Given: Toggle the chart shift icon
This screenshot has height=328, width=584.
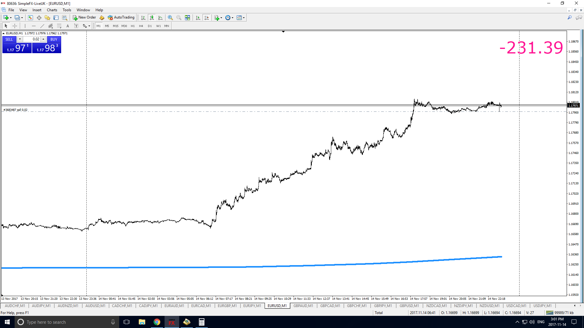Looking at the screenshot, I should click(207, 18).
